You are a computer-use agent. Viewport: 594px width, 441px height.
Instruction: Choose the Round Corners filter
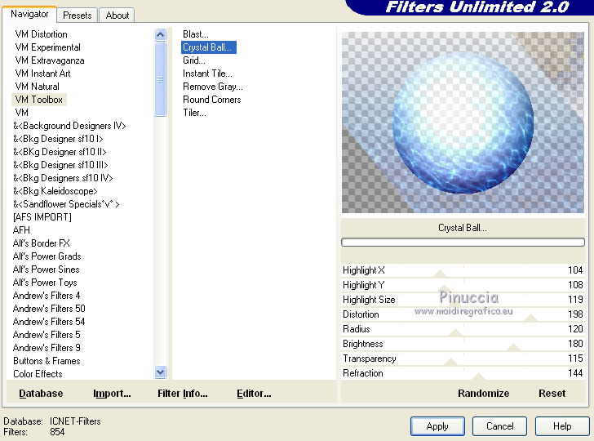tap(212, 100)
